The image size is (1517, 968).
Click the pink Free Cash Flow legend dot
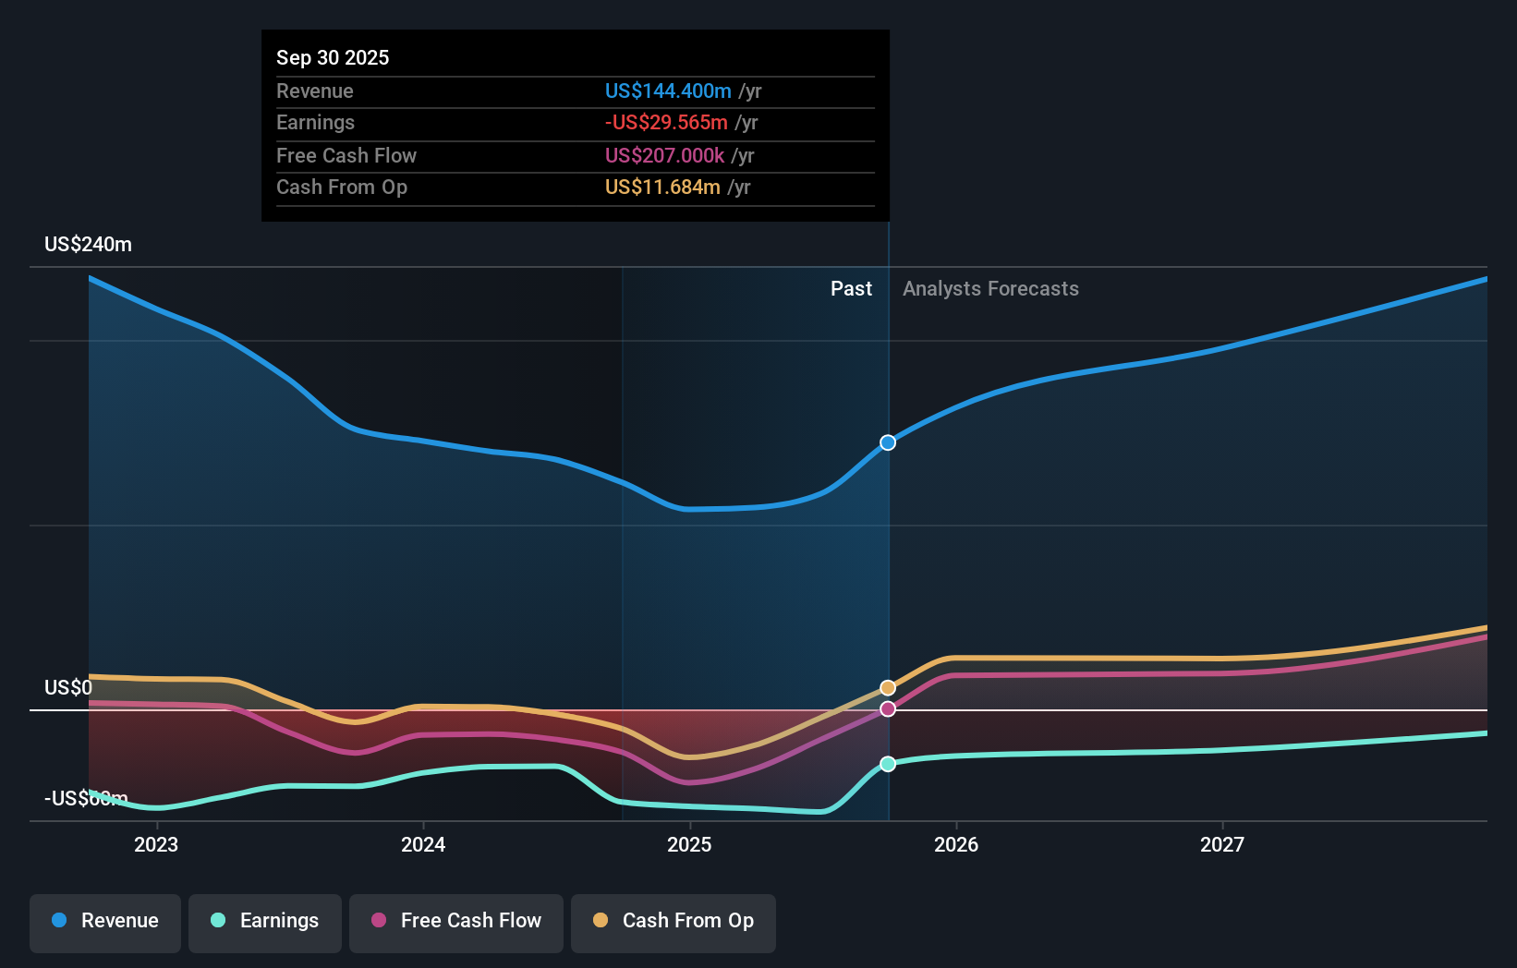[x=378, y=921]
